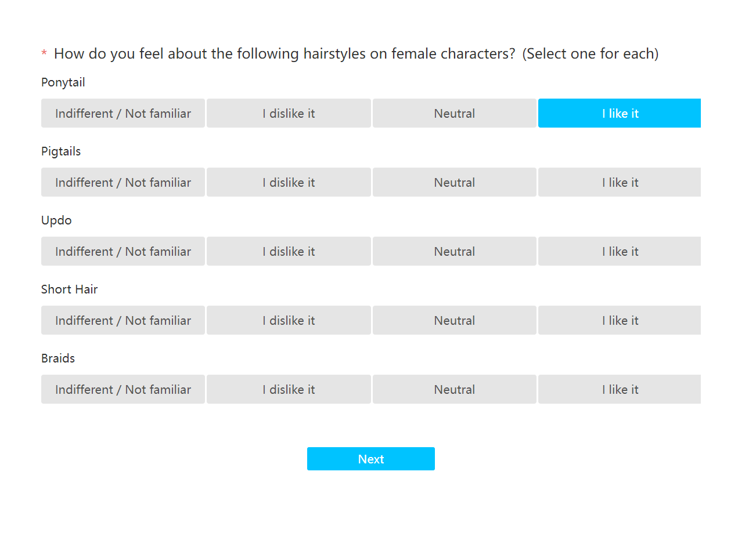Viewport: 738px width, 533px height.
Task: Pick 'Indifferent / Not familiar' for Pigtails
Action: (x=123, y=182)
